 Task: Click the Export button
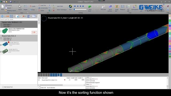click(9, 8)
